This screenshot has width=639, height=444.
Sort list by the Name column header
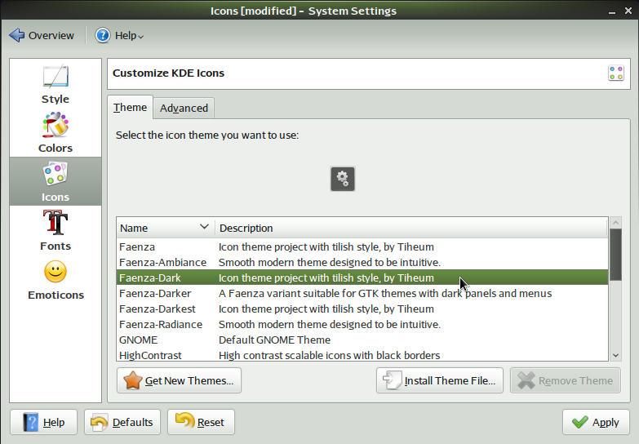click(x=166, y=228)
